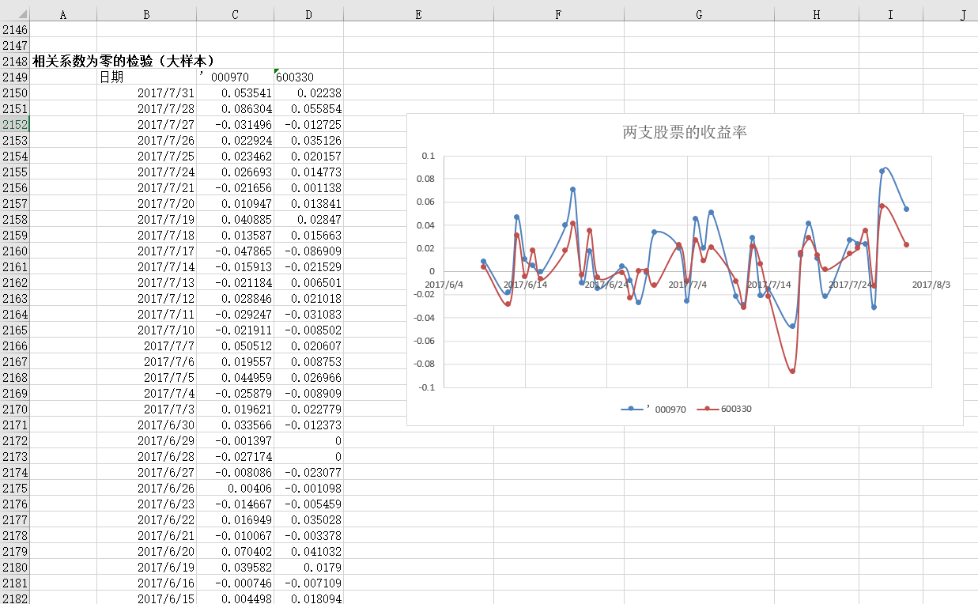Click cell with value 0.035126
This screenshot has height=604, width=978.
[x=309, y=140]
